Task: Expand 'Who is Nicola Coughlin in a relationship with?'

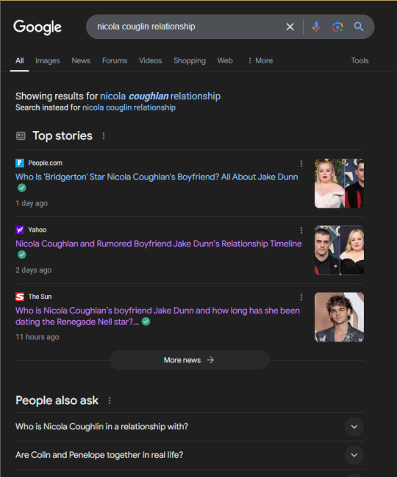Action: coord(189,426)
